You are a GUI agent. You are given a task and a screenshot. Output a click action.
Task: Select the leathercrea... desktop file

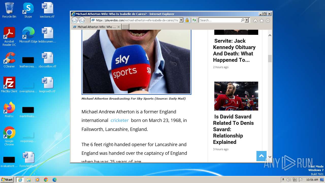coord(28,62)
